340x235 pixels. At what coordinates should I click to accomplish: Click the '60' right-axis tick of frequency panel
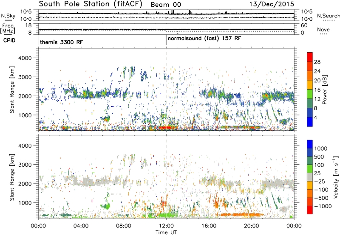(304, 25)
